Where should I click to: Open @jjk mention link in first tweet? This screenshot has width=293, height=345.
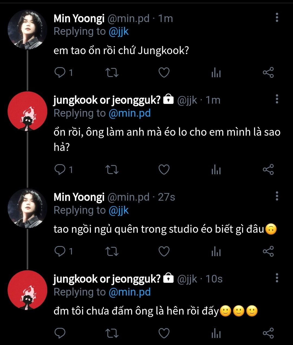[x=119, y=32]
